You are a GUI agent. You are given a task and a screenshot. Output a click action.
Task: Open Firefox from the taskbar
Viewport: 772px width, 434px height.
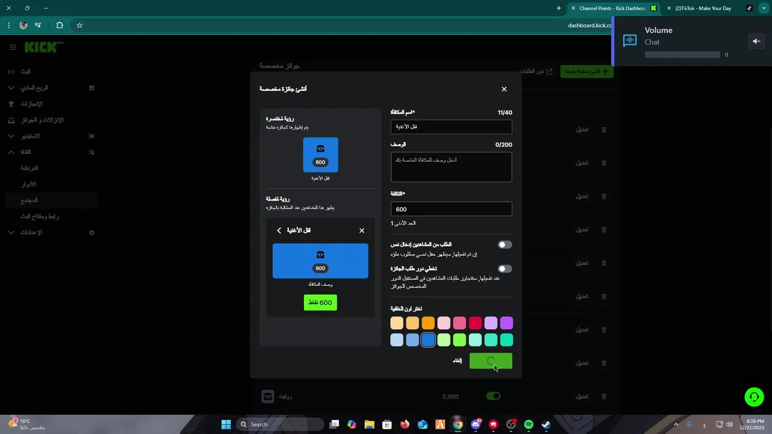tap(405, 424)
